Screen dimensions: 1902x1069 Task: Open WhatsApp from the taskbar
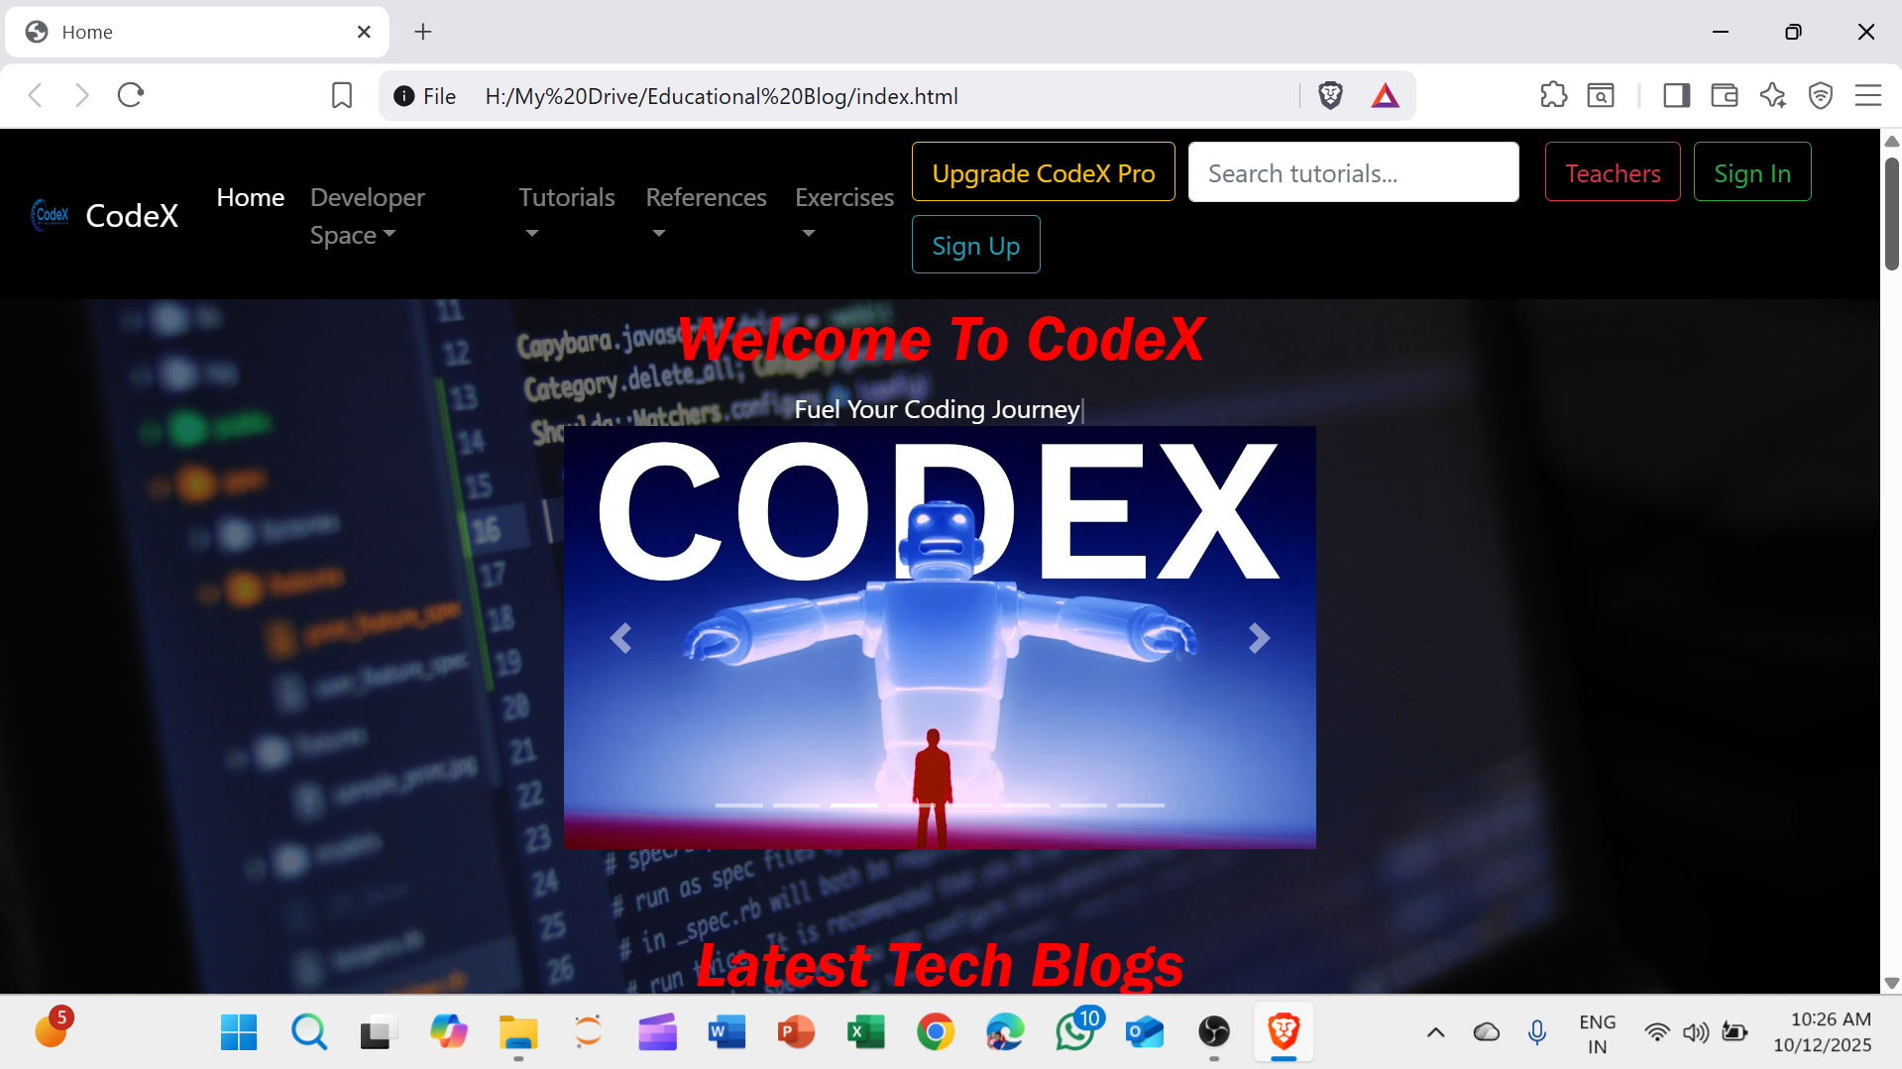click(x=1074, y=1031)
